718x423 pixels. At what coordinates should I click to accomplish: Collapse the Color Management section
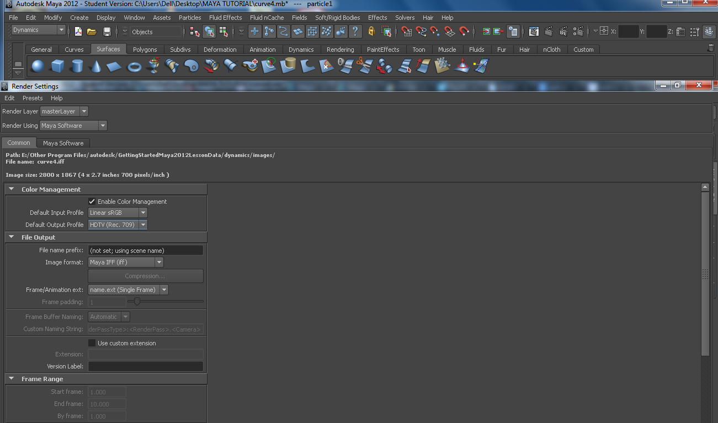(x=11, y=189)
